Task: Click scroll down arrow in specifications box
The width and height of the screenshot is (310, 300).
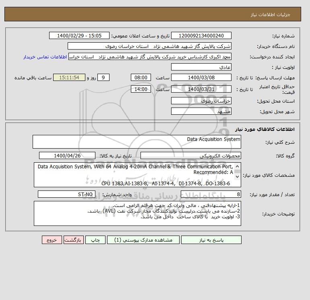Action: pos(237,177)
